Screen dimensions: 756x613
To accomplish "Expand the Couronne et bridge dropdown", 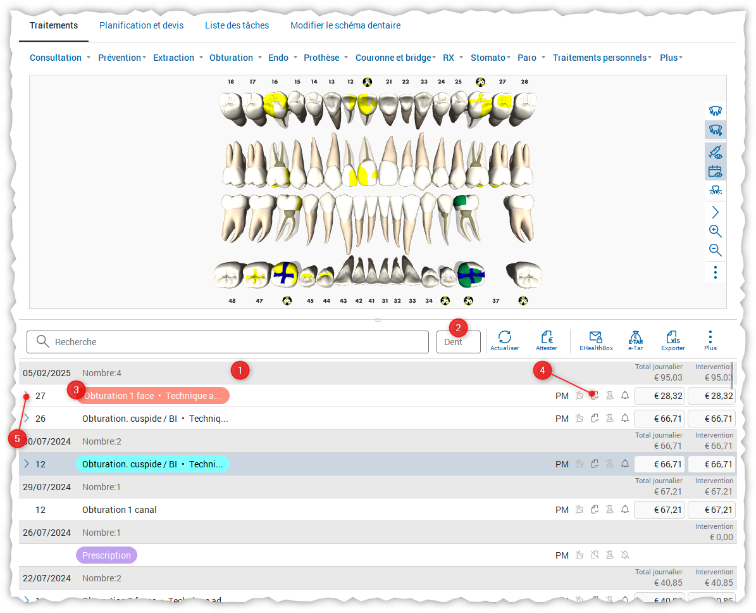I will (x=395, y=58).
